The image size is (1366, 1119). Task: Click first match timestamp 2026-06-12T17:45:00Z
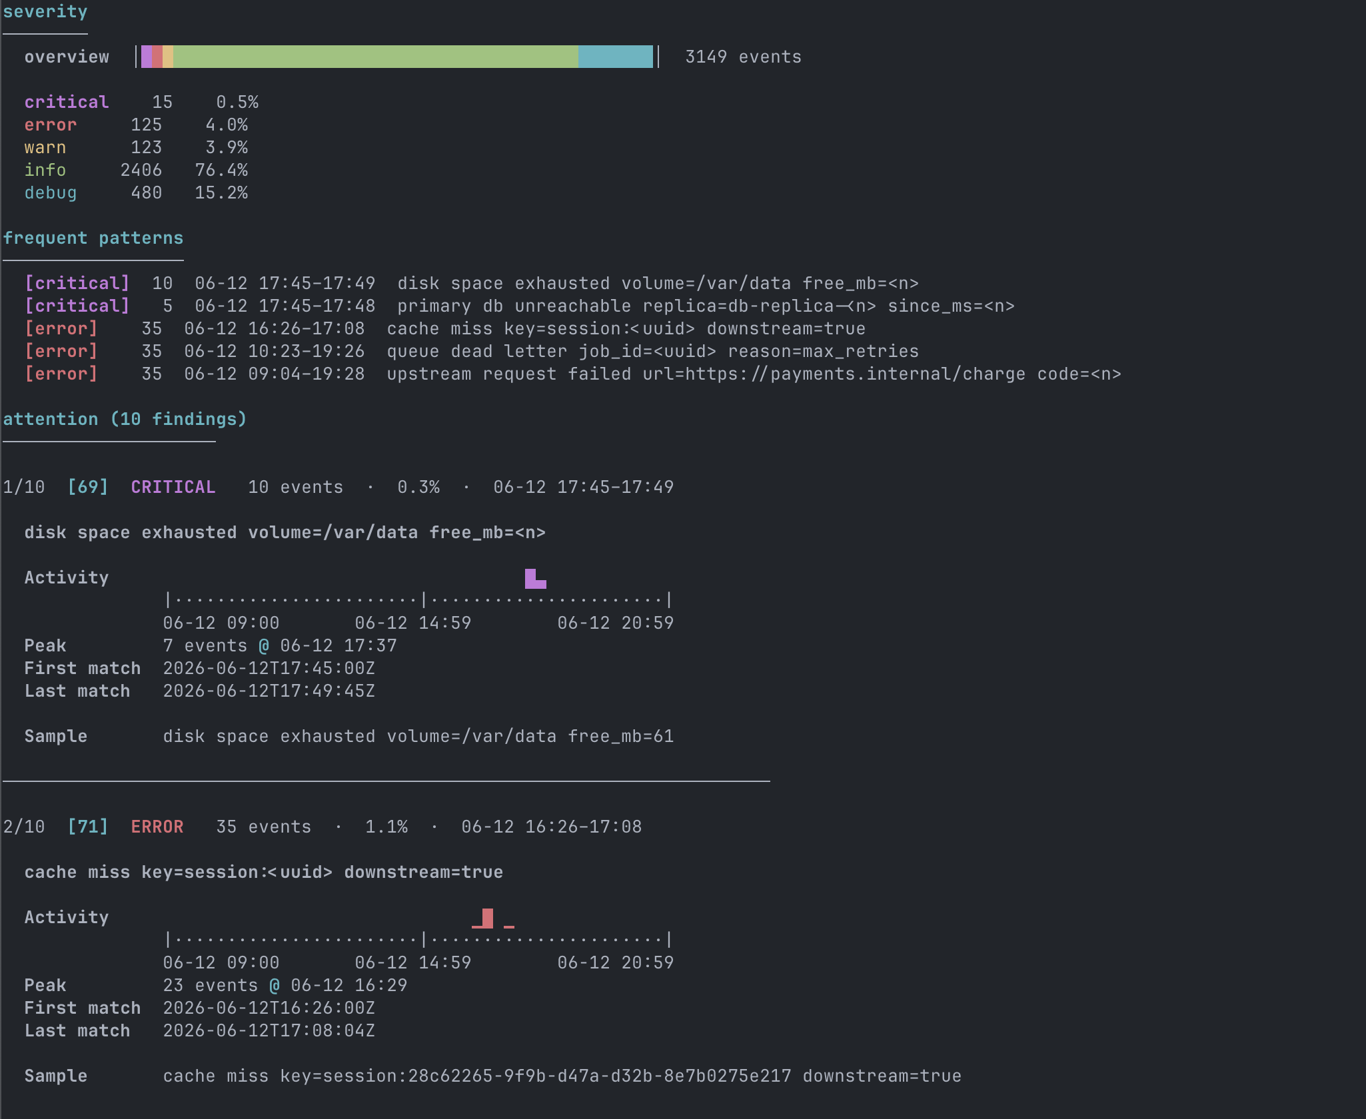269,668
